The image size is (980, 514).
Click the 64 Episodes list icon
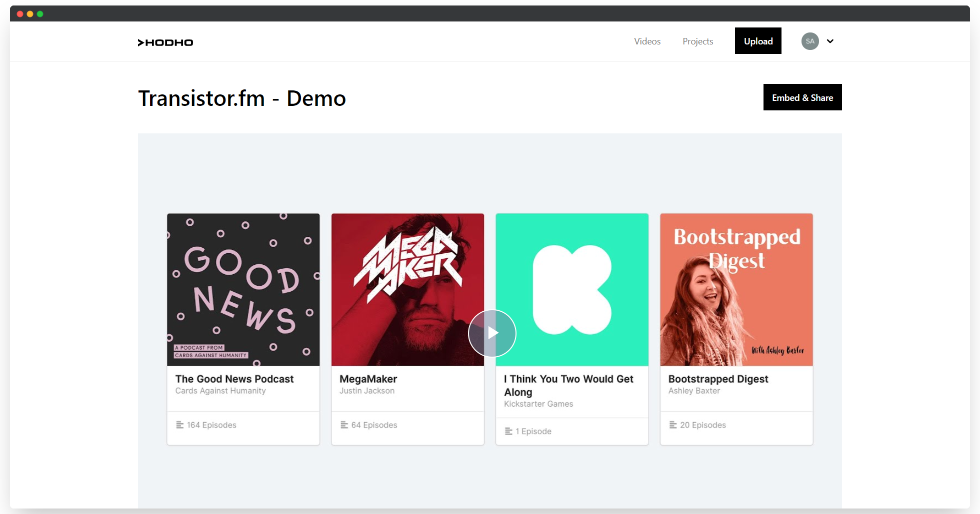tap(344, 425)
